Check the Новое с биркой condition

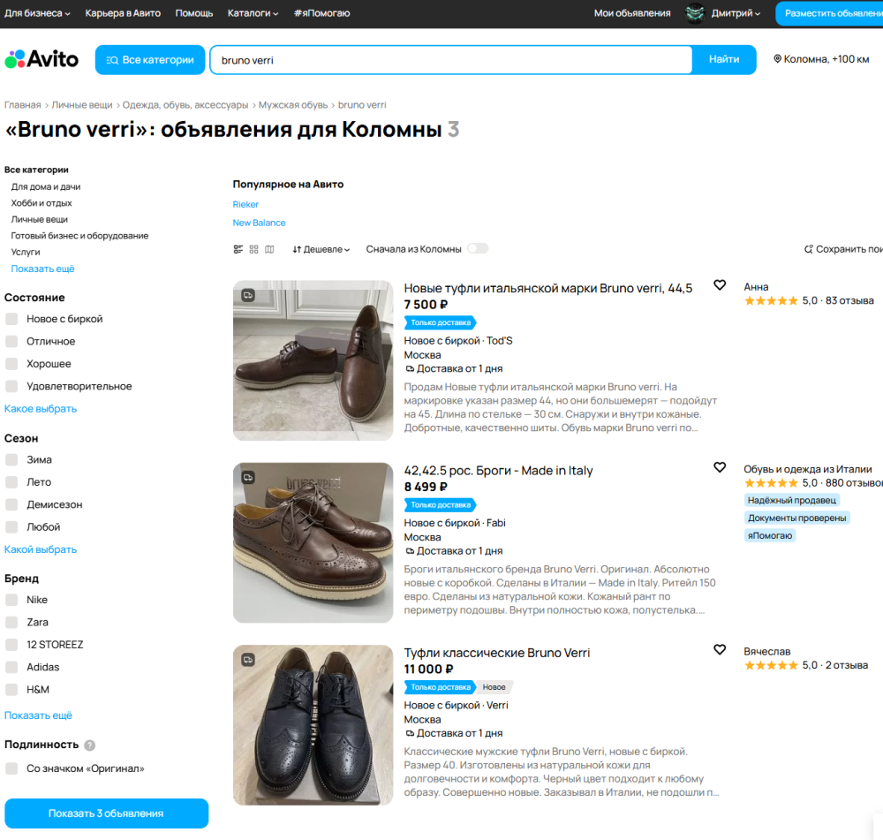11,319
